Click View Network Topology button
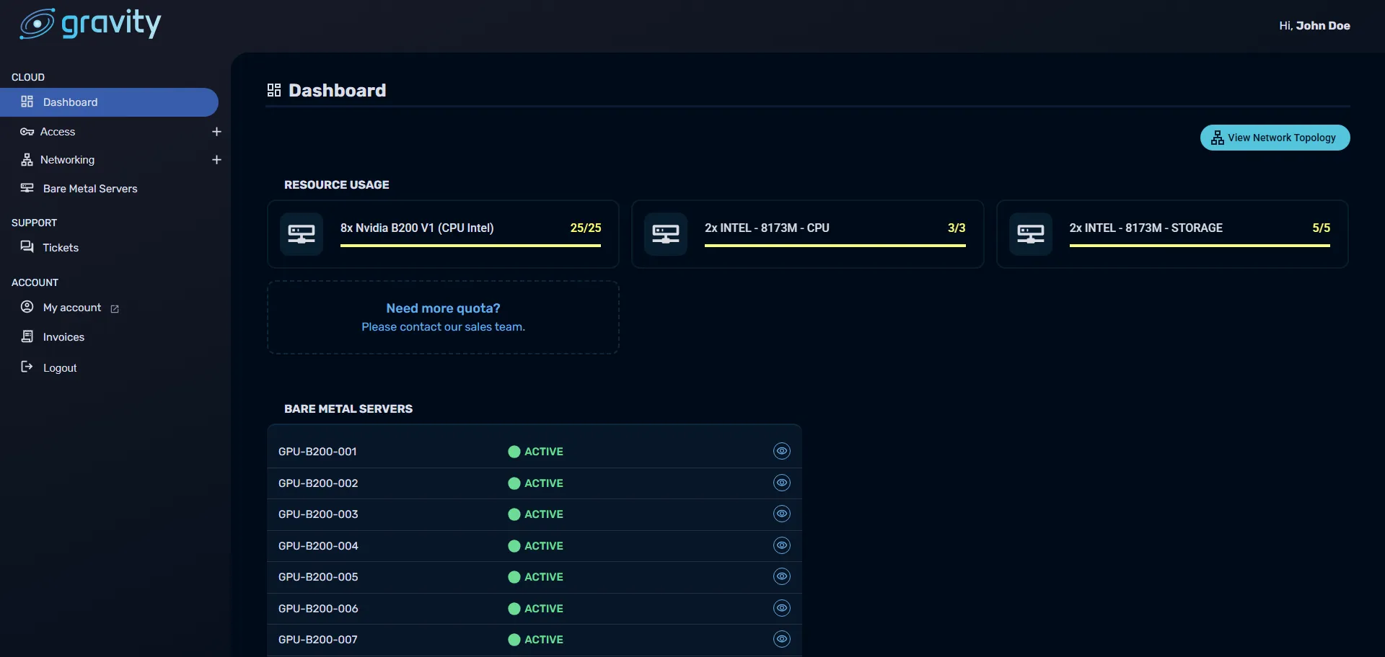Viewport: 1385px width, 657px height. pyautogui.click(x=1275, y=138)
